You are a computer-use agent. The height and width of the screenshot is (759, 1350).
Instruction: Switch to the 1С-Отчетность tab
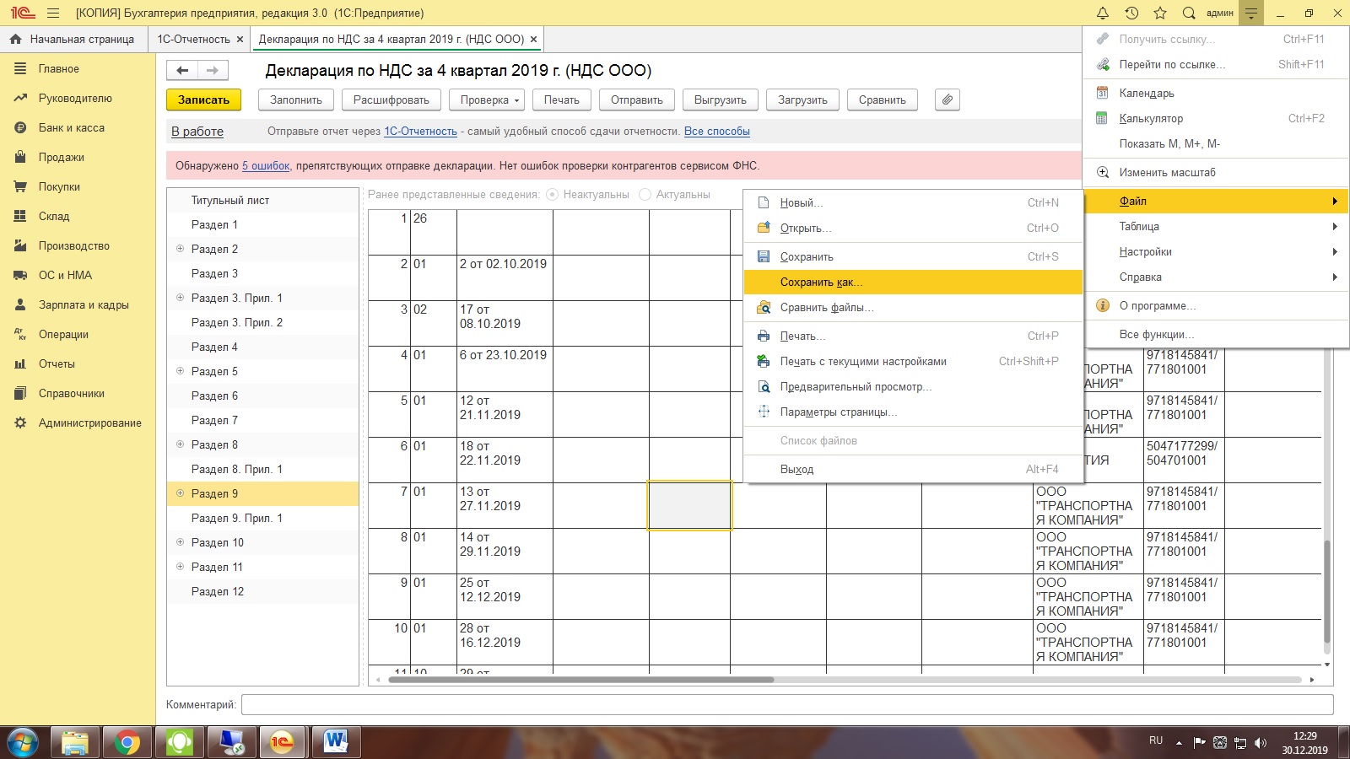(x=193, y=39)
